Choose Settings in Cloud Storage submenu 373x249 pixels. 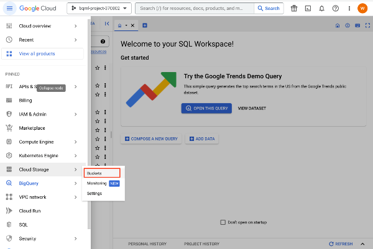(94, 193)
